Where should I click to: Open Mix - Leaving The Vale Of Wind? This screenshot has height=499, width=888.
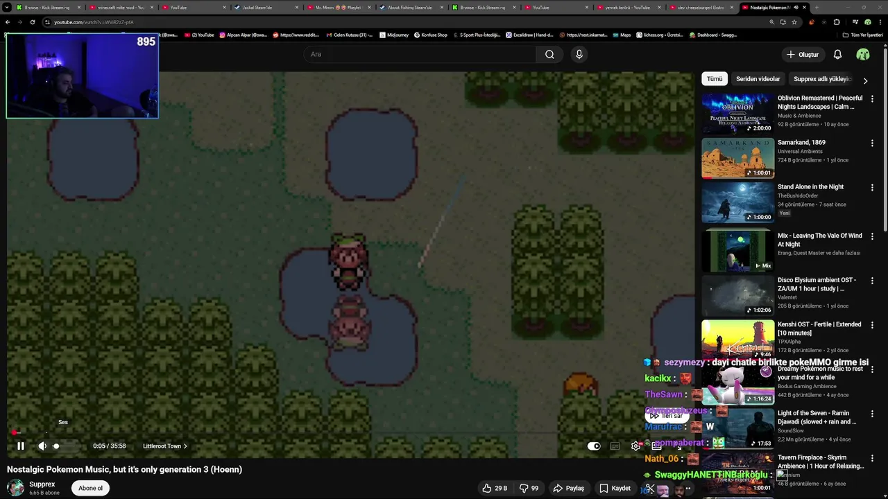737,250
